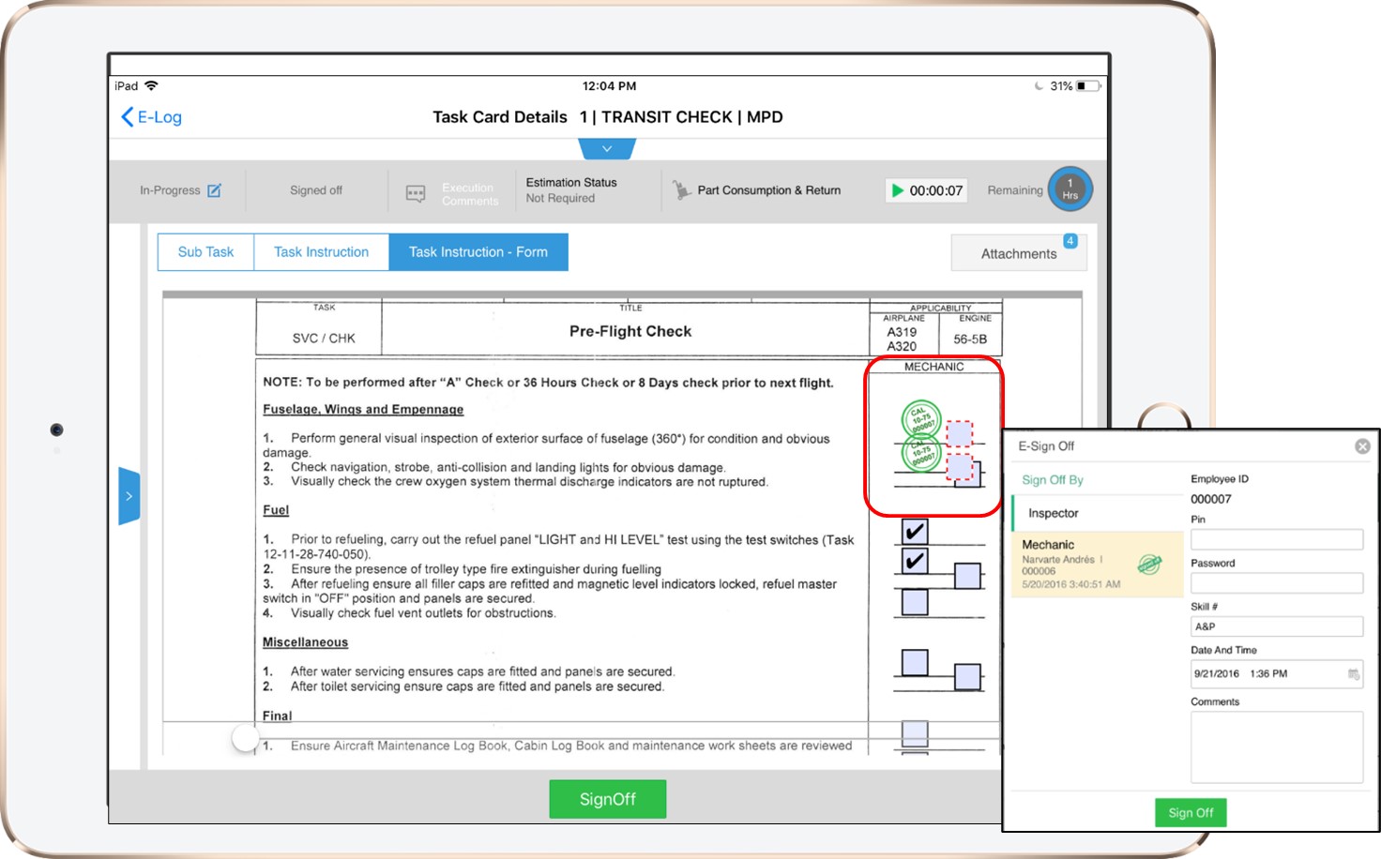Open the In-Progress edit pencil icon

[215, 188]
